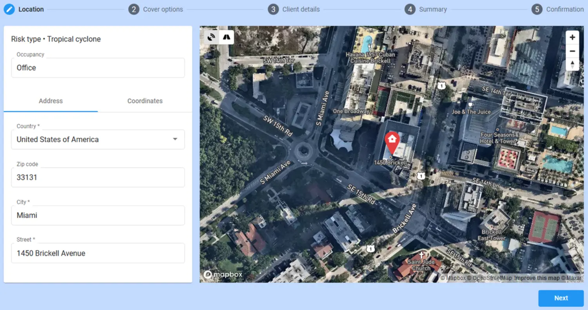Screen dimensions: 588x310
Task: Switch to street road map view
Action: click(x=227, y=37)
